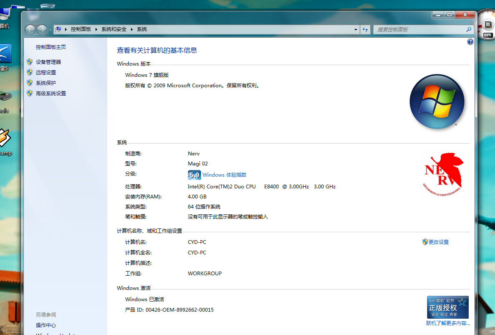The image size is (495, 335).
Task: Select 系统和安全 breadcrumb
Action: pyautogui.click(x=114, y=29)
